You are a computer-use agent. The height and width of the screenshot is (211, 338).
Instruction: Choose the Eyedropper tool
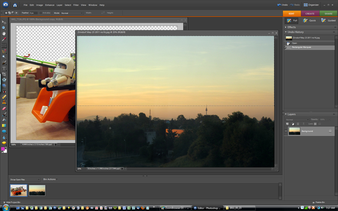click(x=4, y=39)
